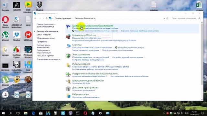
Task: Open Управление BitLocker link
Action: click(x=81, y=83)
